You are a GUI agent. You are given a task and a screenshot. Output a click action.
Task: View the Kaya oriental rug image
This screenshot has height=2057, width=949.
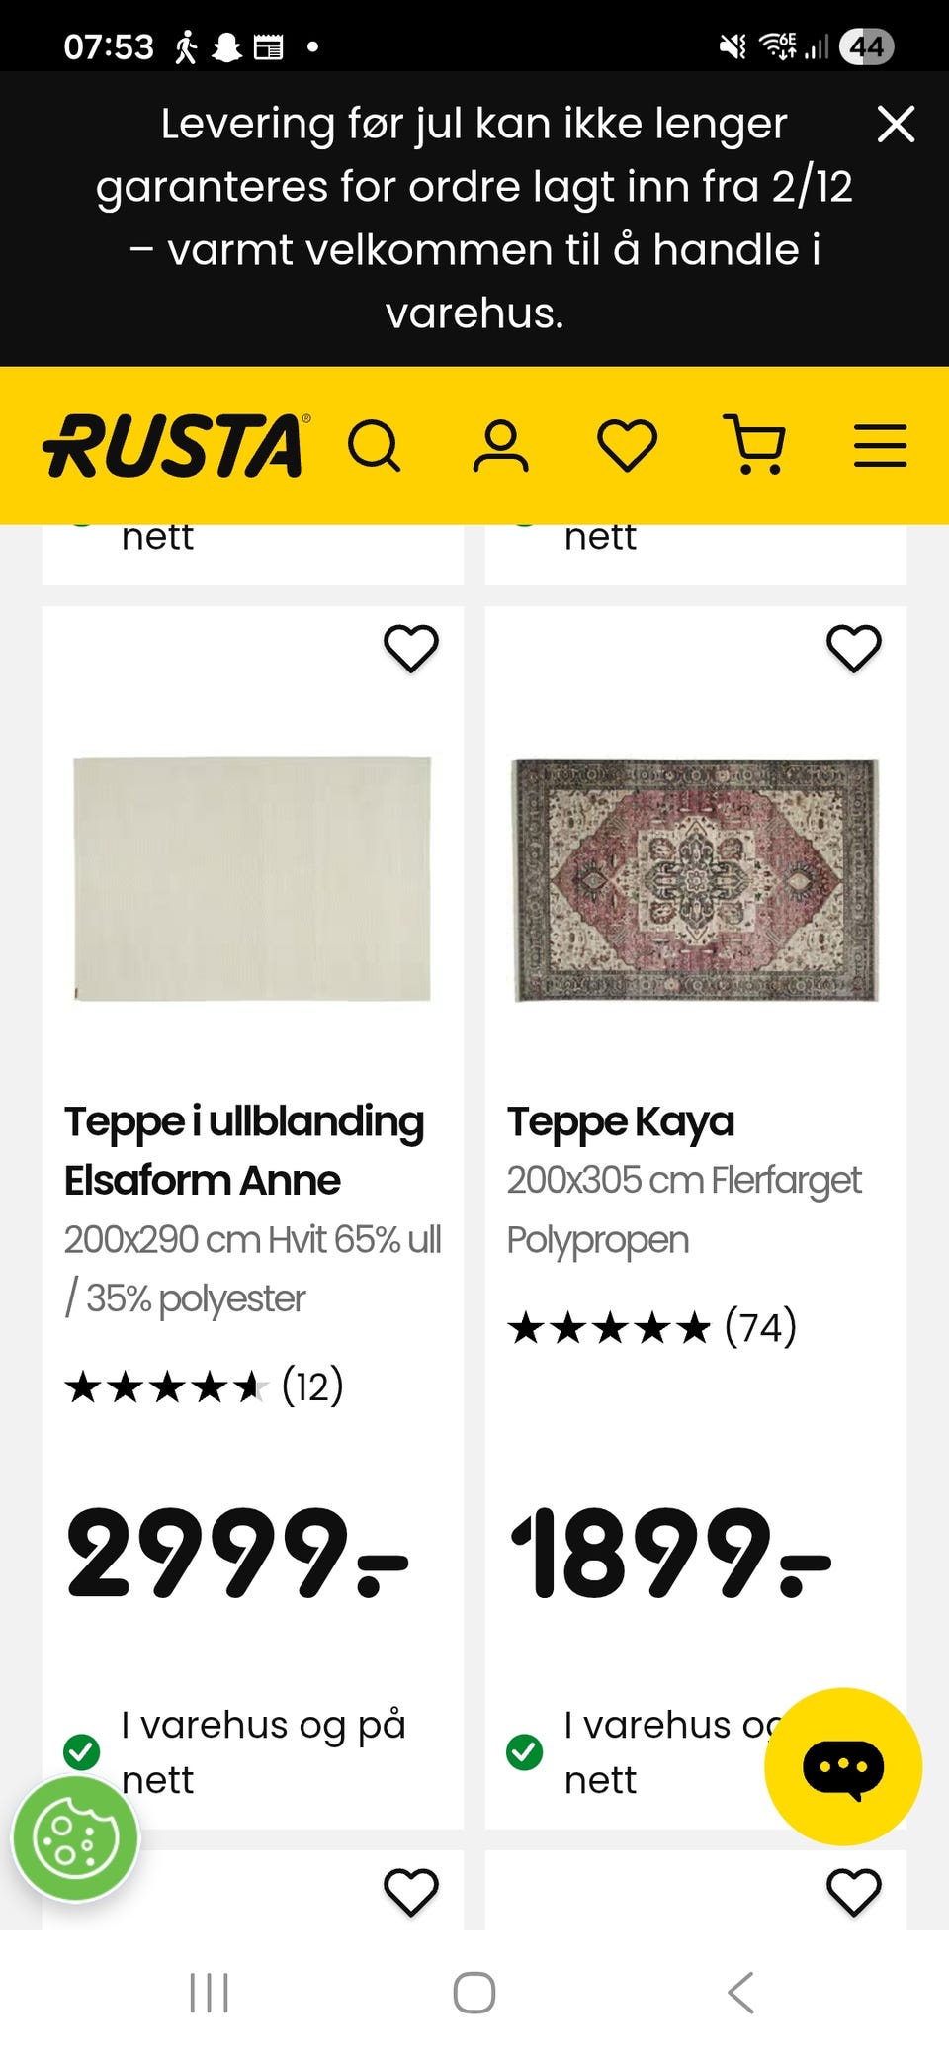[x=695, y=878]
